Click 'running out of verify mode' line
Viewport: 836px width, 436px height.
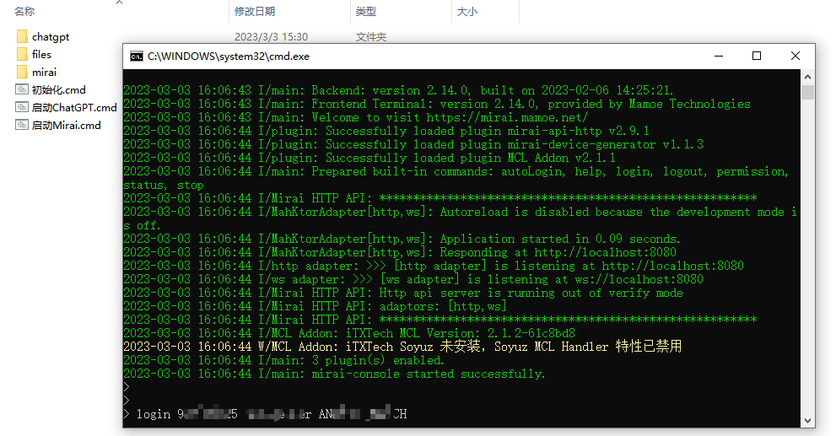[x=403, y=293]
